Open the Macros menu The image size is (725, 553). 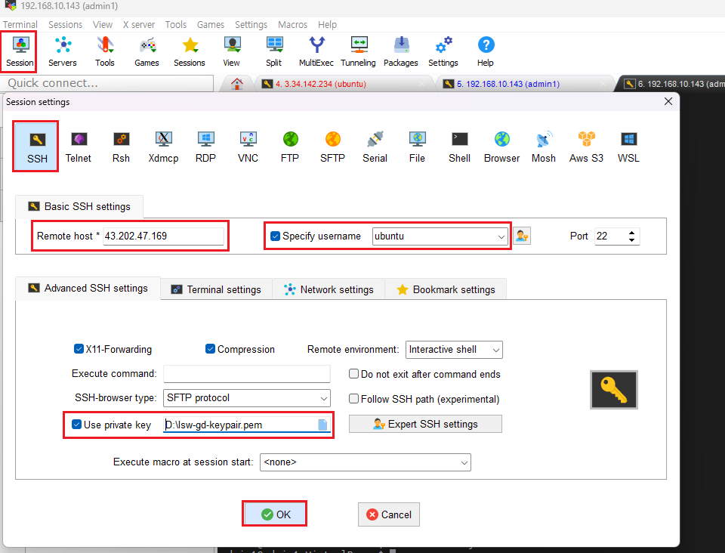pos(292,24)
